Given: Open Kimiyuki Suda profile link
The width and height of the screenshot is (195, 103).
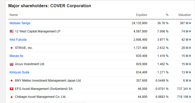Looking at the screenshot, I should pos(19,72).
